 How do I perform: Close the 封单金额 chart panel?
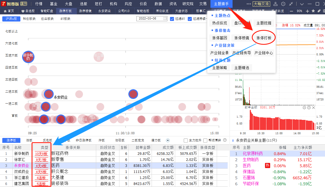point(314,108)
